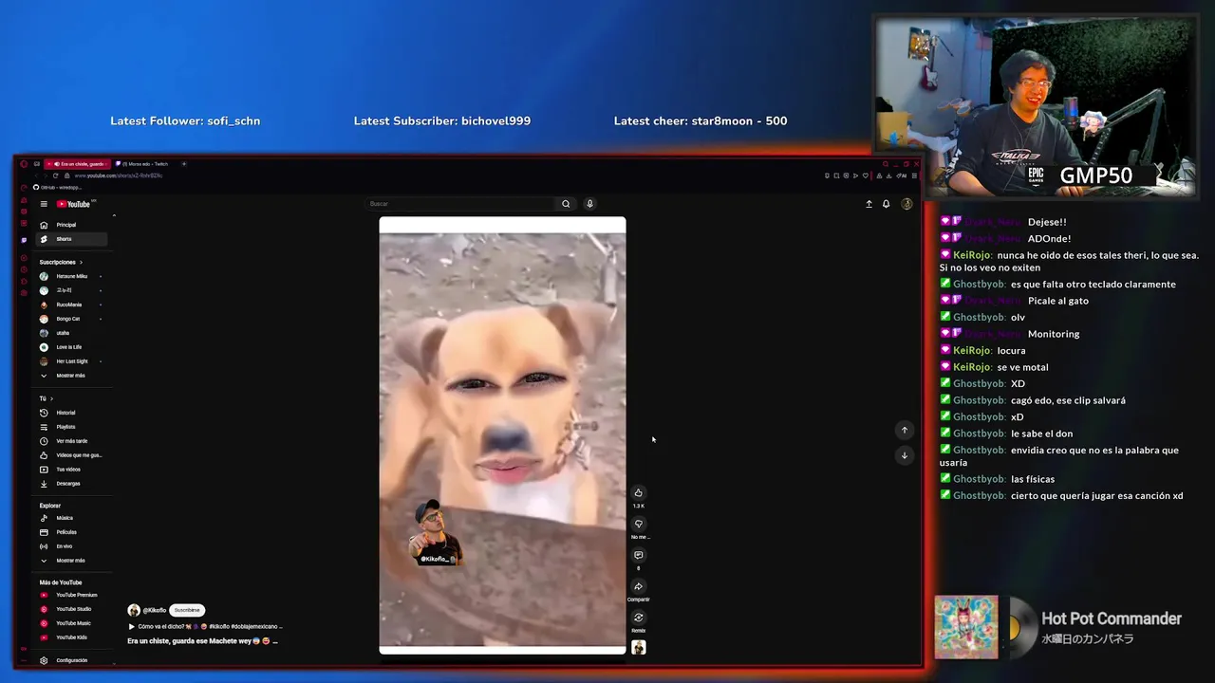Open Ver más tarde list
The height and width of the screenshot is (683, 1215).
(x=74, y=441)
